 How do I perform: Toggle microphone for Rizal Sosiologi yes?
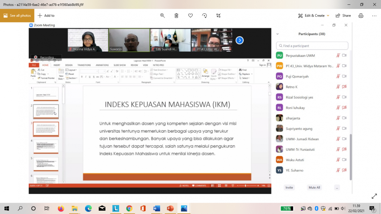point(338,97)
